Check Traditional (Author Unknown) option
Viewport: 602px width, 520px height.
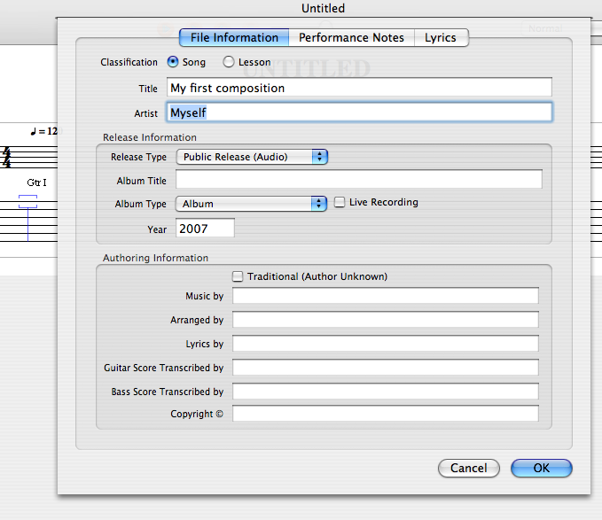coord(238,276)
